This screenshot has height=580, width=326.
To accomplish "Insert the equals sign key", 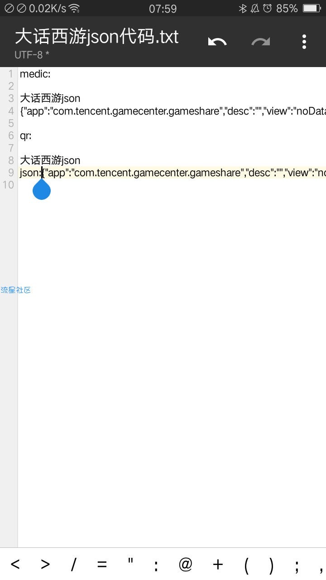I will [x=102, y=564].
